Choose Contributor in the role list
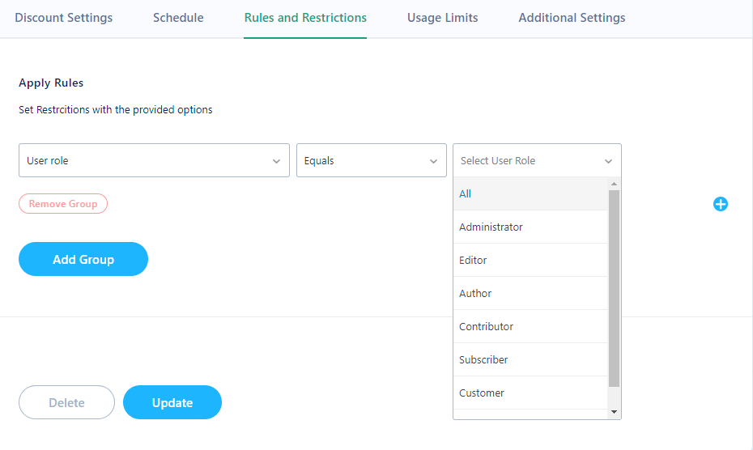 coord(530,326)
